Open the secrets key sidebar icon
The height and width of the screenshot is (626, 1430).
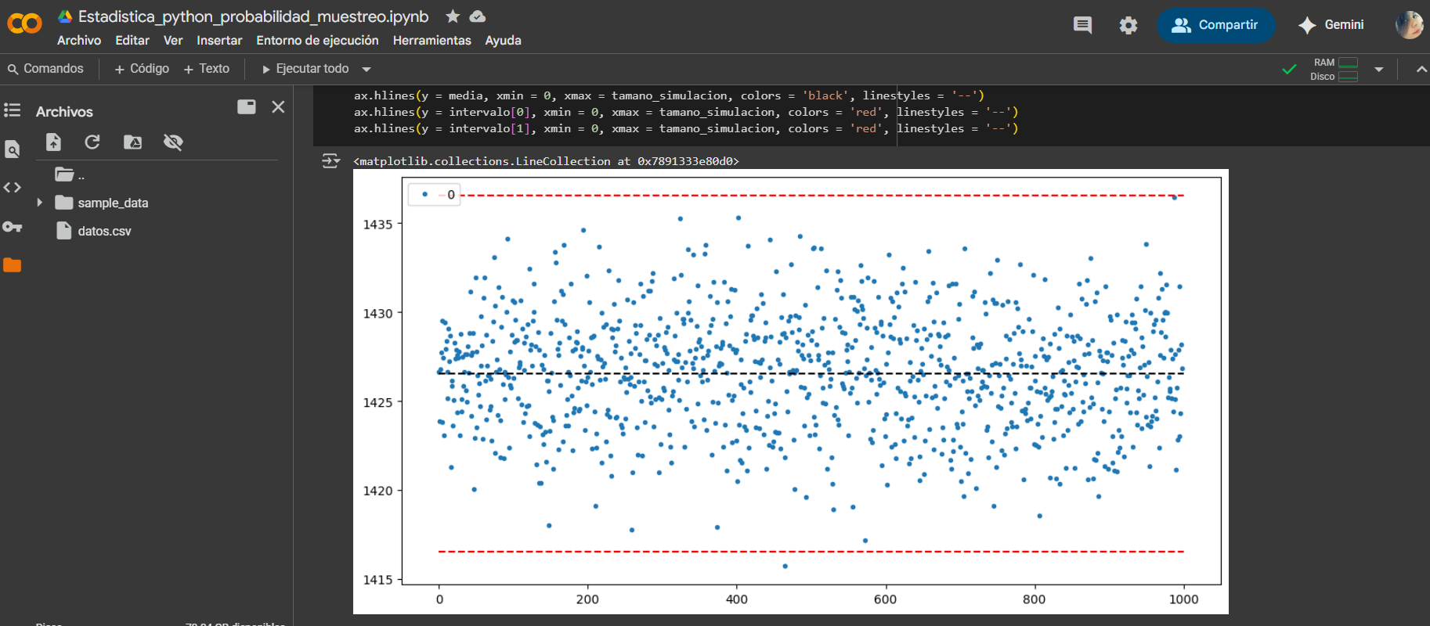12,227
